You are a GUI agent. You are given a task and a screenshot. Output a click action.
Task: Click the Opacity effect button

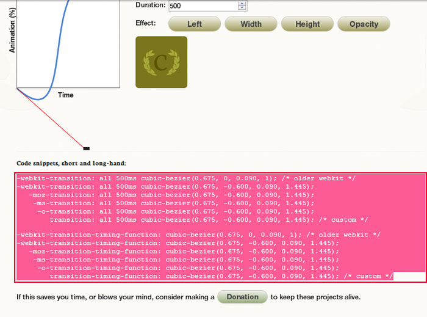(x=364, y=24)
